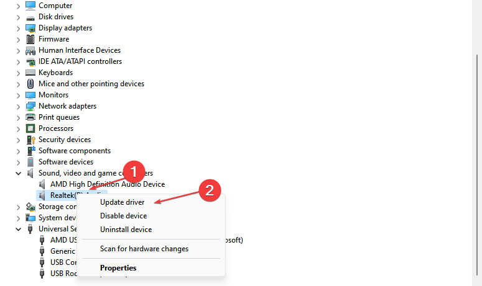
Task: Click the Print queues printer icon
Action: 30,117
